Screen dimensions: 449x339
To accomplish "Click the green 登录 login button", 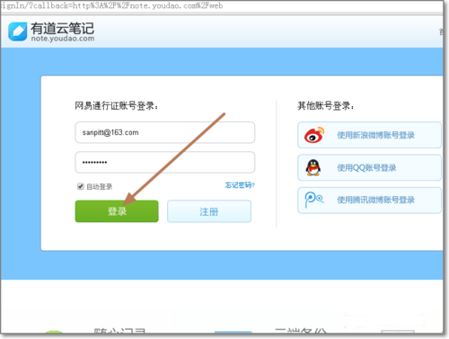I will tap(117, 211).
